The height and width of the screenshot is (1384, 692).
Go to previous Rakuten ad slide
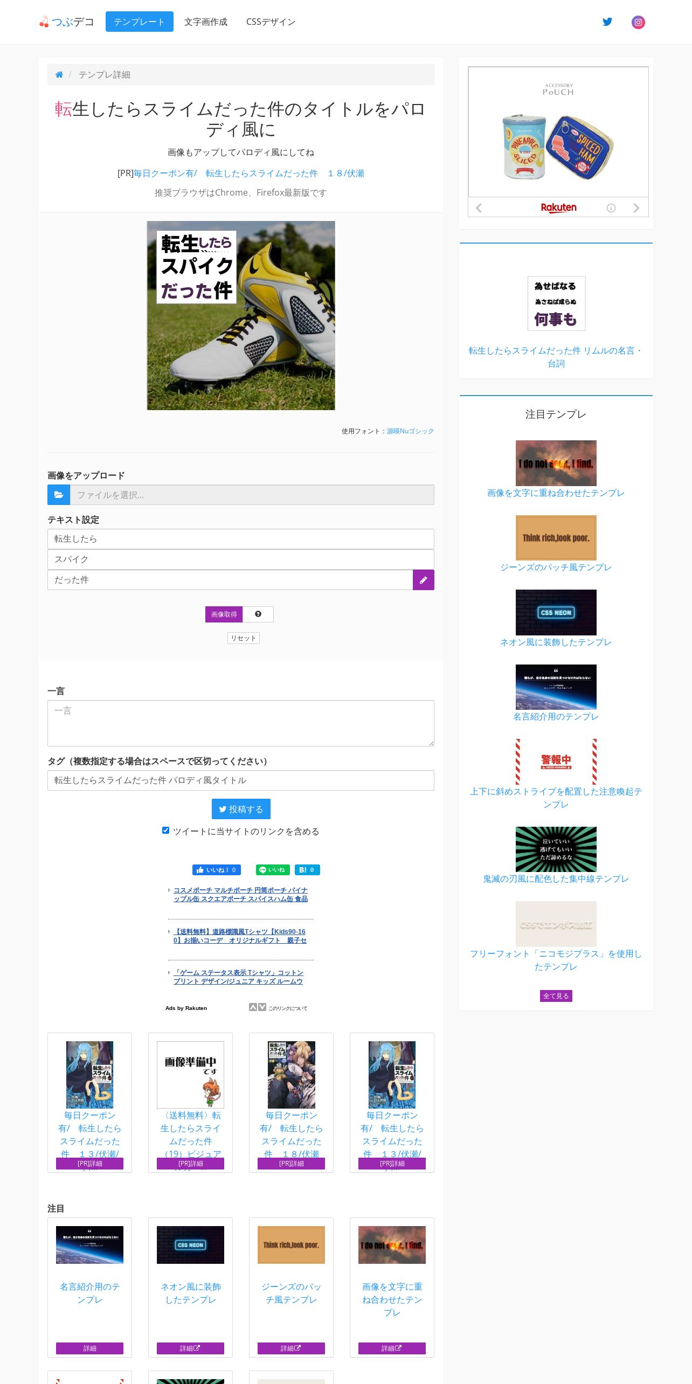pyautogui.click(x=479, y=208)
